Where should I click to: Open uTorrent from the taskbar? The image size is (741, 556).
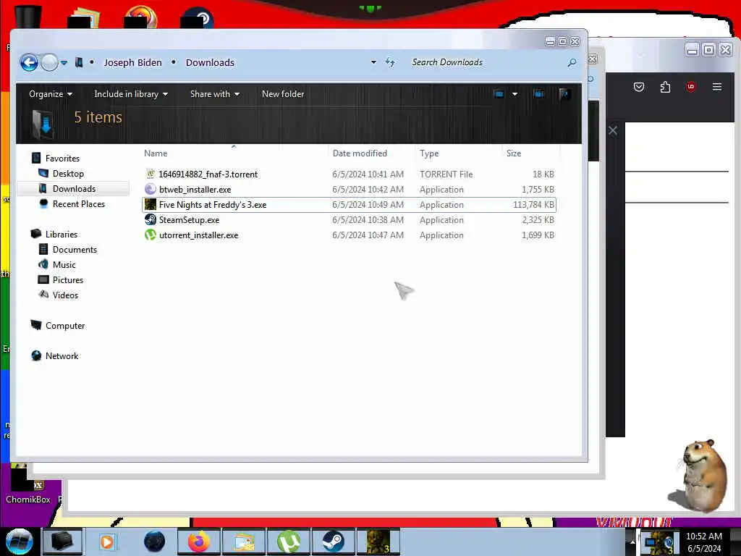(289, 542)
